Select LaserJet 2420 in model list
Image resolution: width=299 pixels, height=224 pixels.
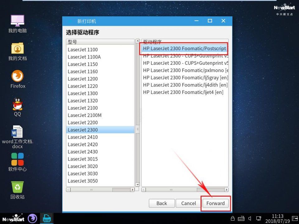coord(83,144)
